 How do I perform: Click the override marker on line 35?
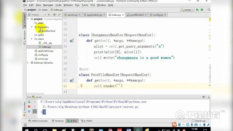tap(72, 41)
